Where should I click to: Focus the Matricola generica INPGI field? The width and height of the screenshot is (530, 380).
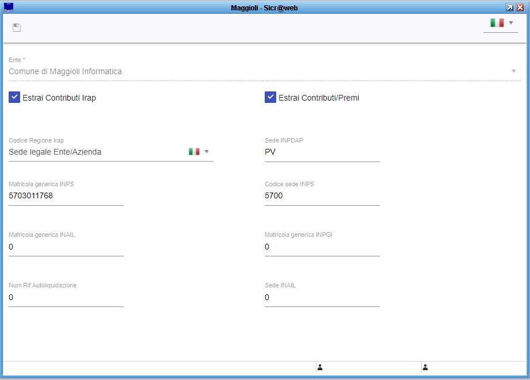pyautogui.click(x=322, y=247)
